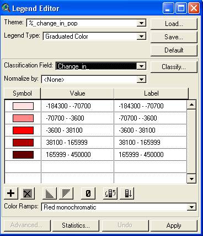
Task: Select the darkest red symbol swatch
Action: 23,155
